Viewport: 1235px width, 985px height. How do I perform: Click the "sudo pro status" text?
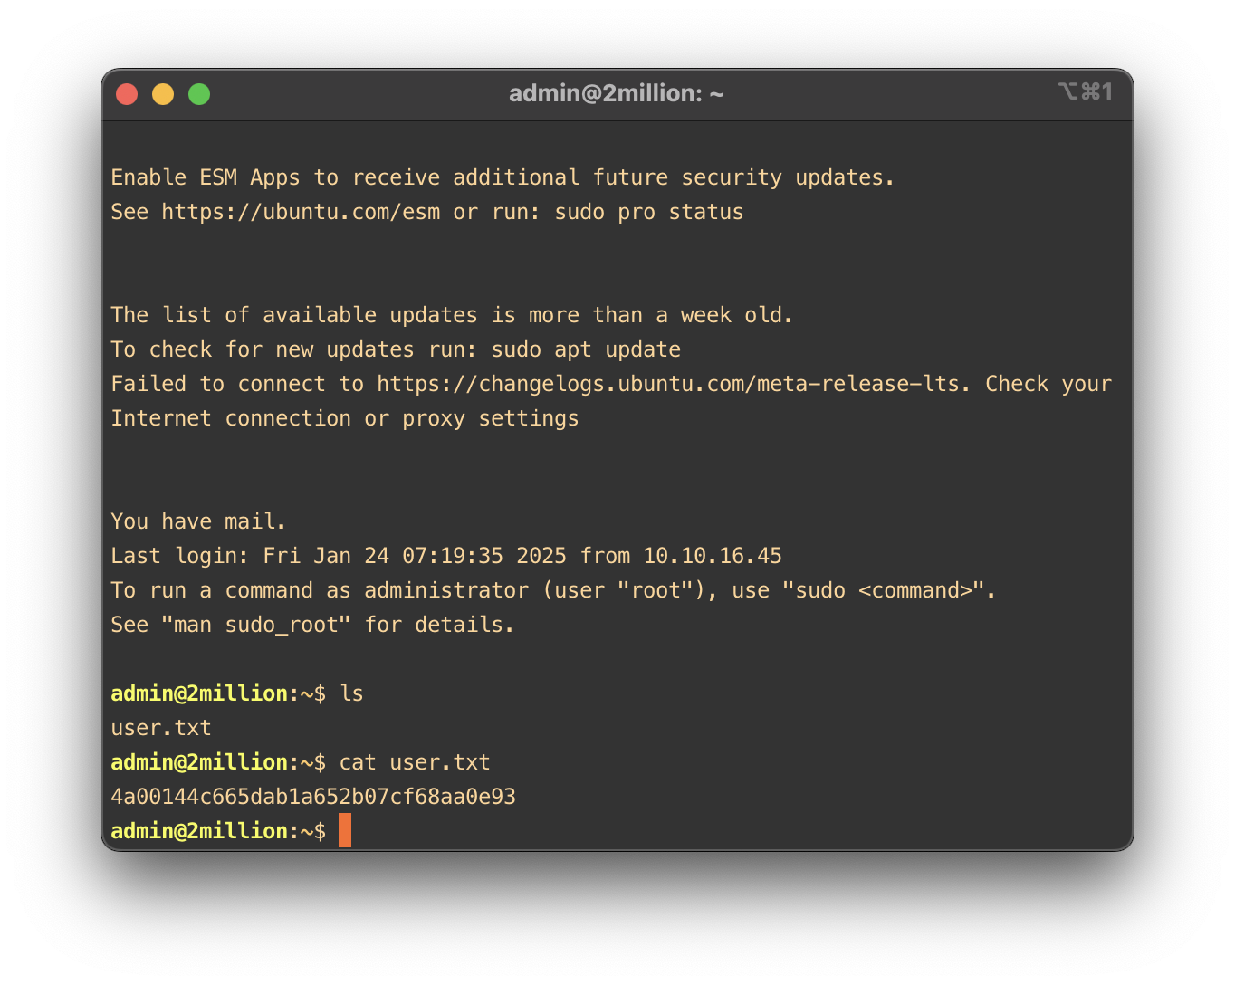click(648, 212)
